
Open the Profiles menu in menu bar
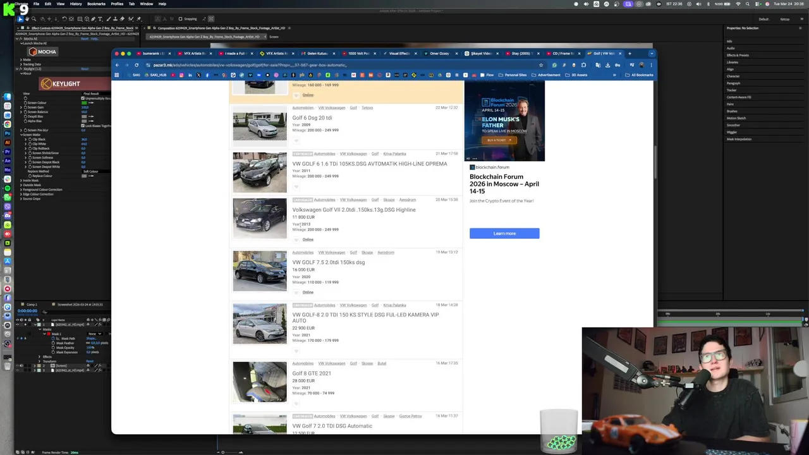[117, 4]
